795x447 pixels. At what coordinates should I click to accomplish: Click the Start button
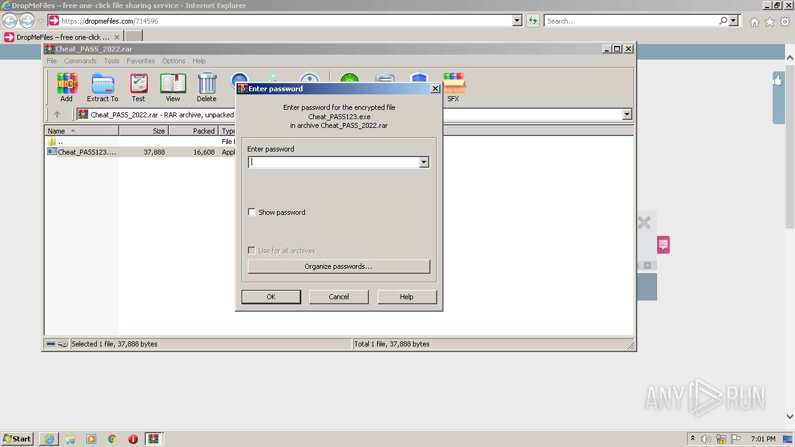(17, 438)
